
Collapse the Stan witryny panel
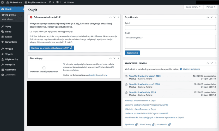118,58
